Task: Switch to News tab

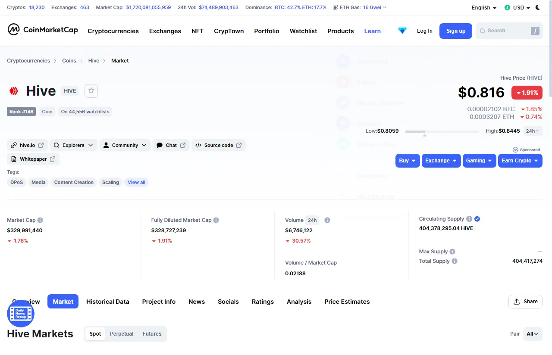Action: (197, 302)
